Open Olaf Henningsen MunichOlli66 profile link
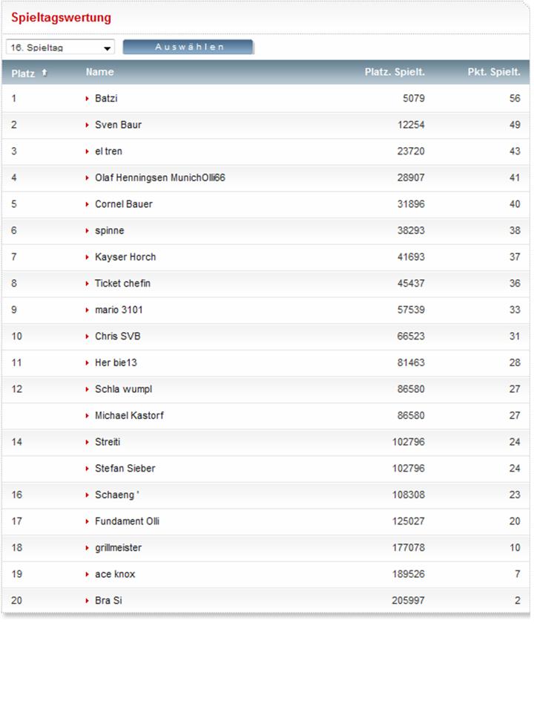Screen dimensions: 534x713 (x=160, y=178)
